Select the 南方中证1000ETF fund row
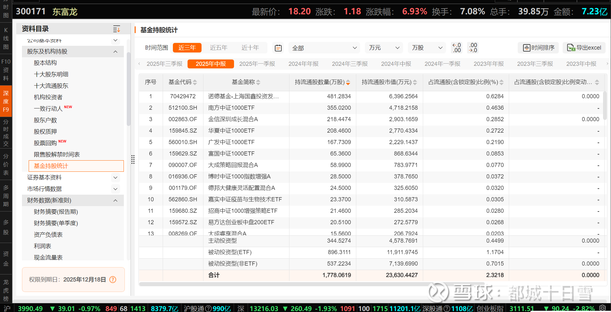611x312 pixels. tap(372, 108)
